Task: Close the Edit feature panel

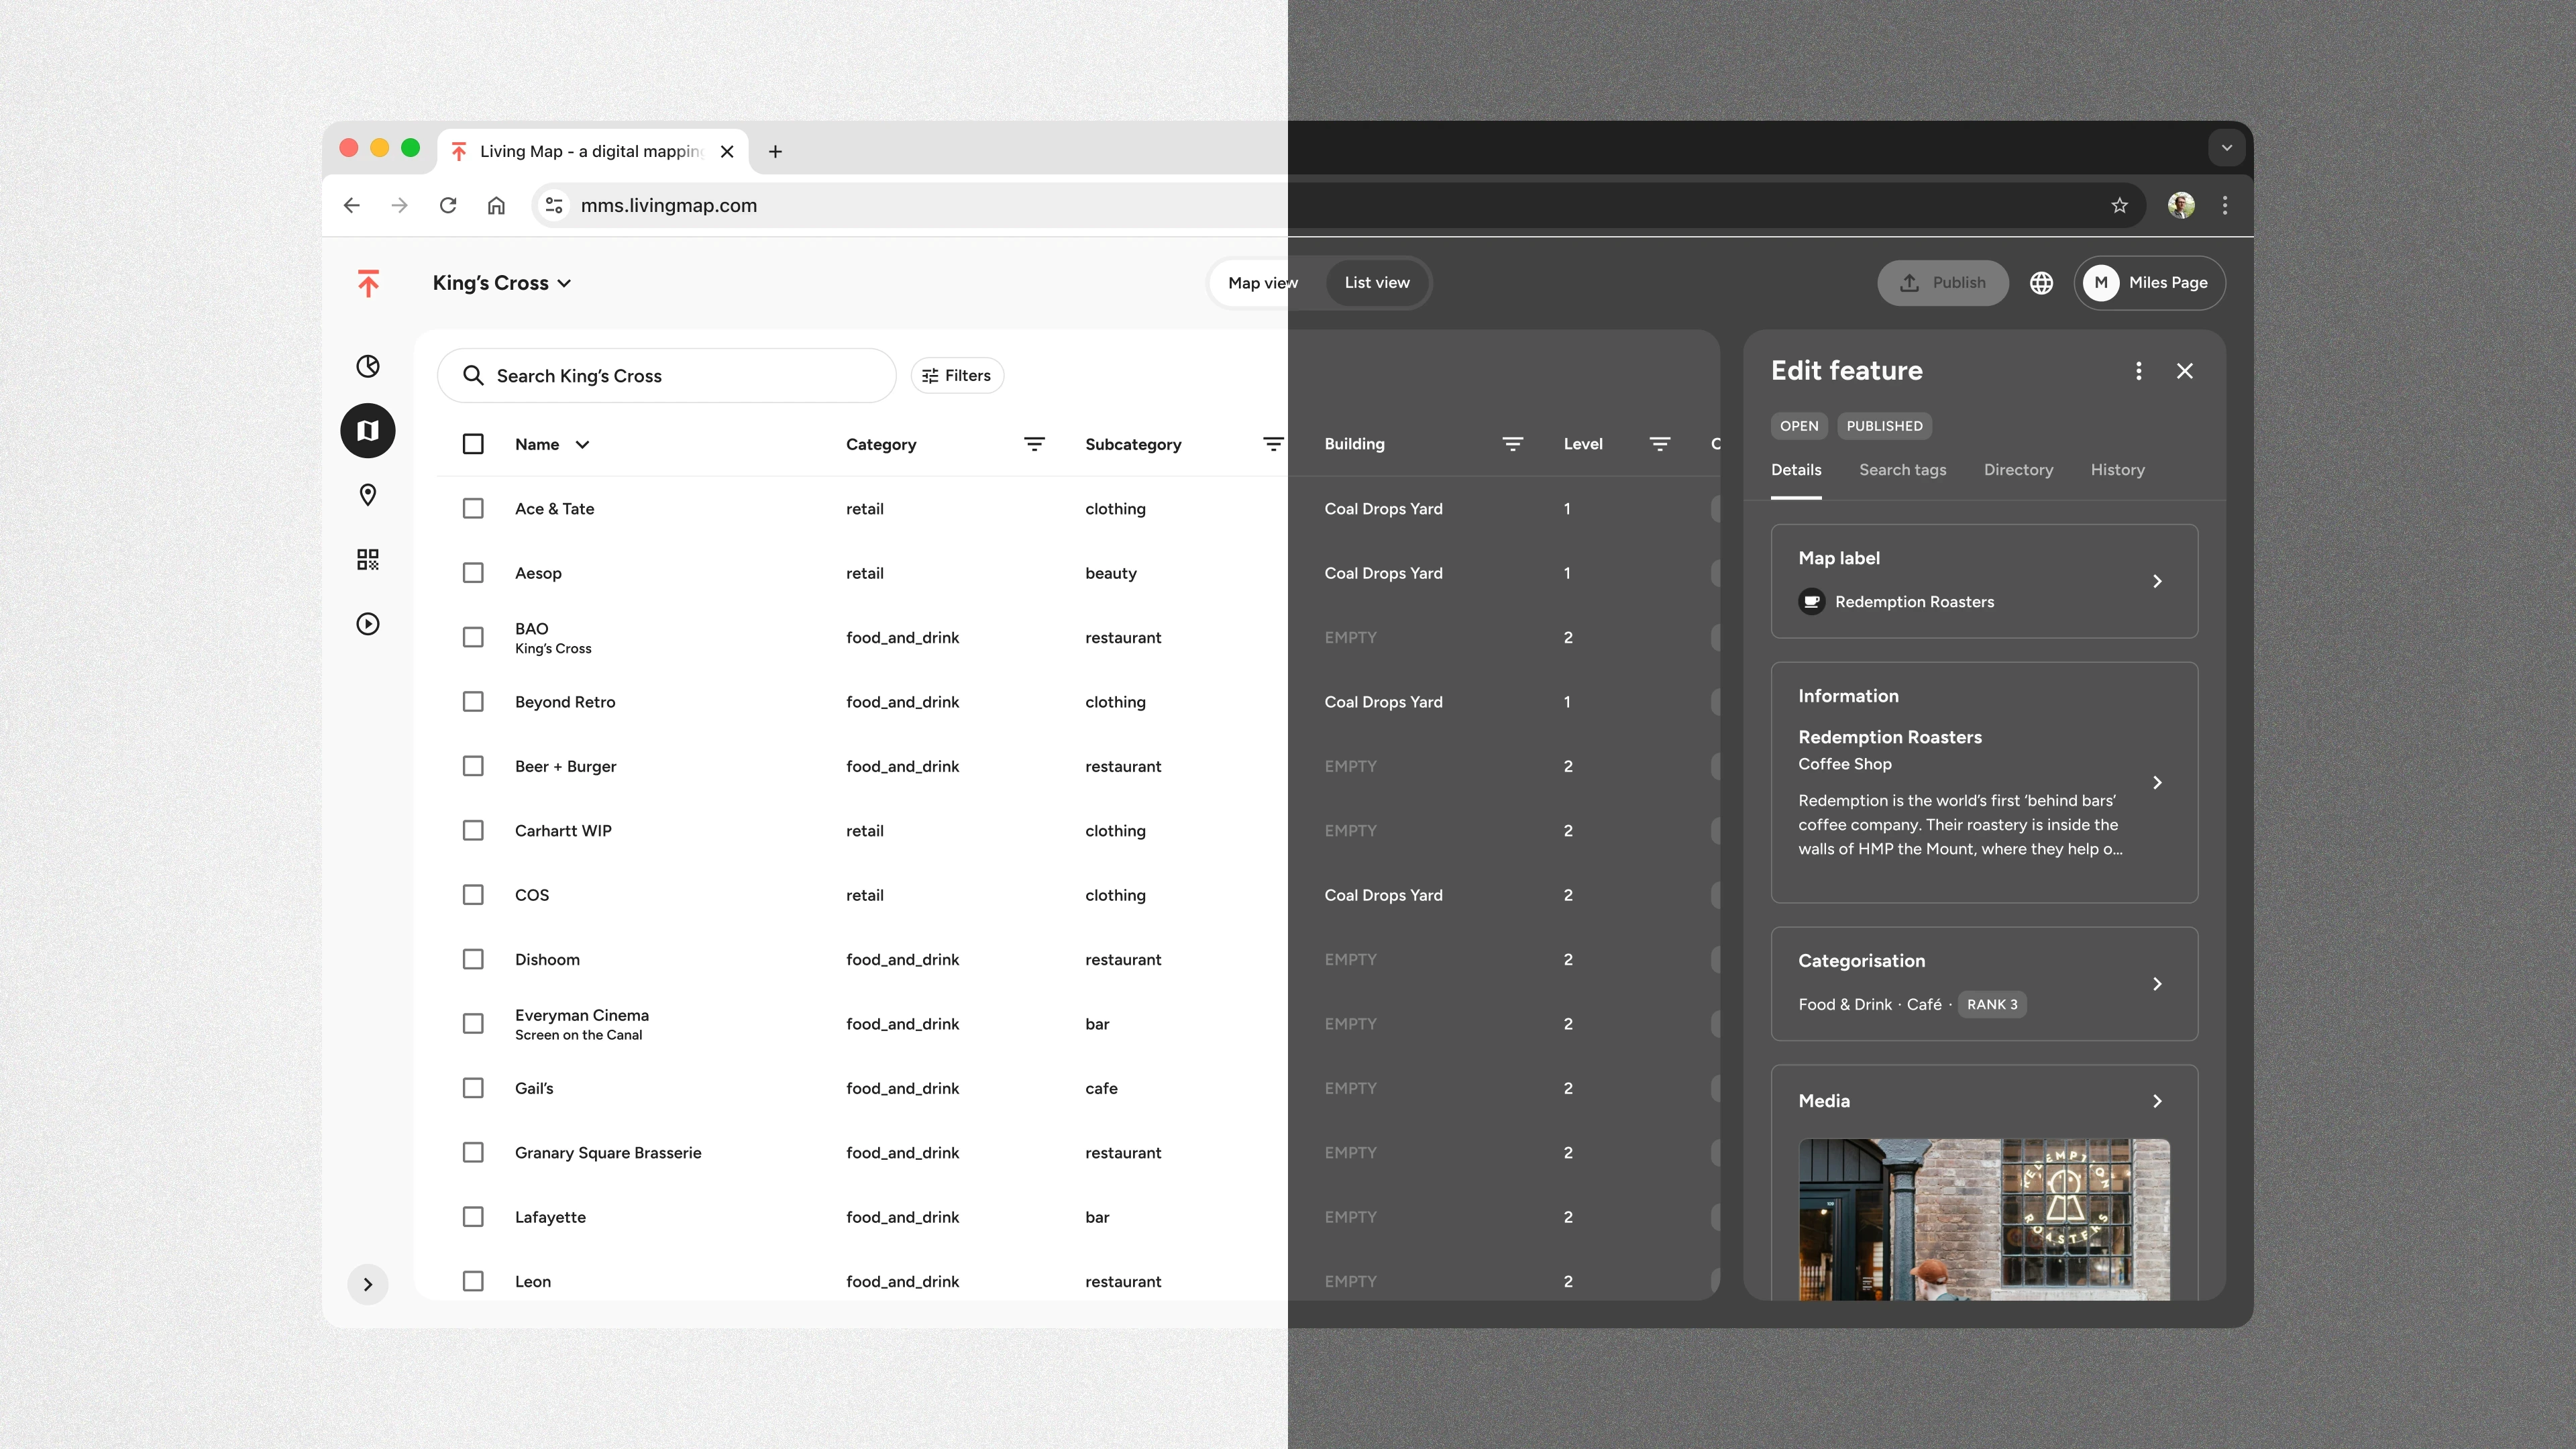Action: (2185, 371)
